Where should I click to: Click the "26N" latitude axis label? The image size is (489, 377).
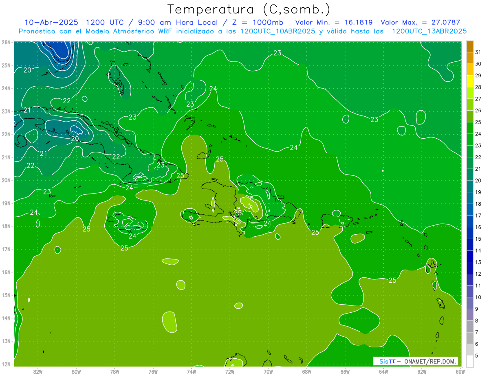coord(6,42)
